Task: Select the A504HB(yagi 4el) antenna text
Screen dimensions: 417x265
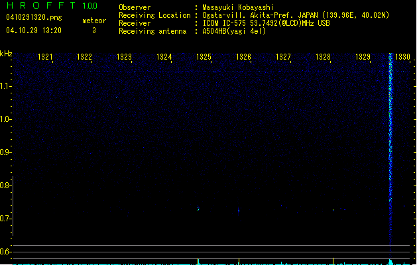Action: coord(234,31)
